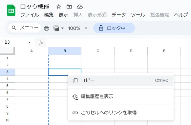The height and width of the screenshot is (125, 191).
Task: Click the document title ロック機能
Action: pyautogui.click(x=35, y=7)
